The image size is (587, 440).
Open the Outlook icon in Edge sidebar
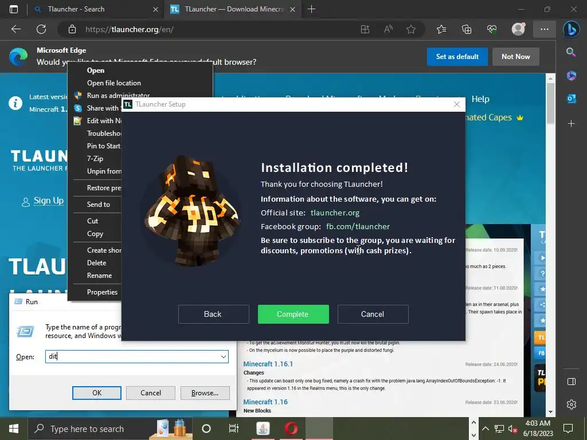572,99
